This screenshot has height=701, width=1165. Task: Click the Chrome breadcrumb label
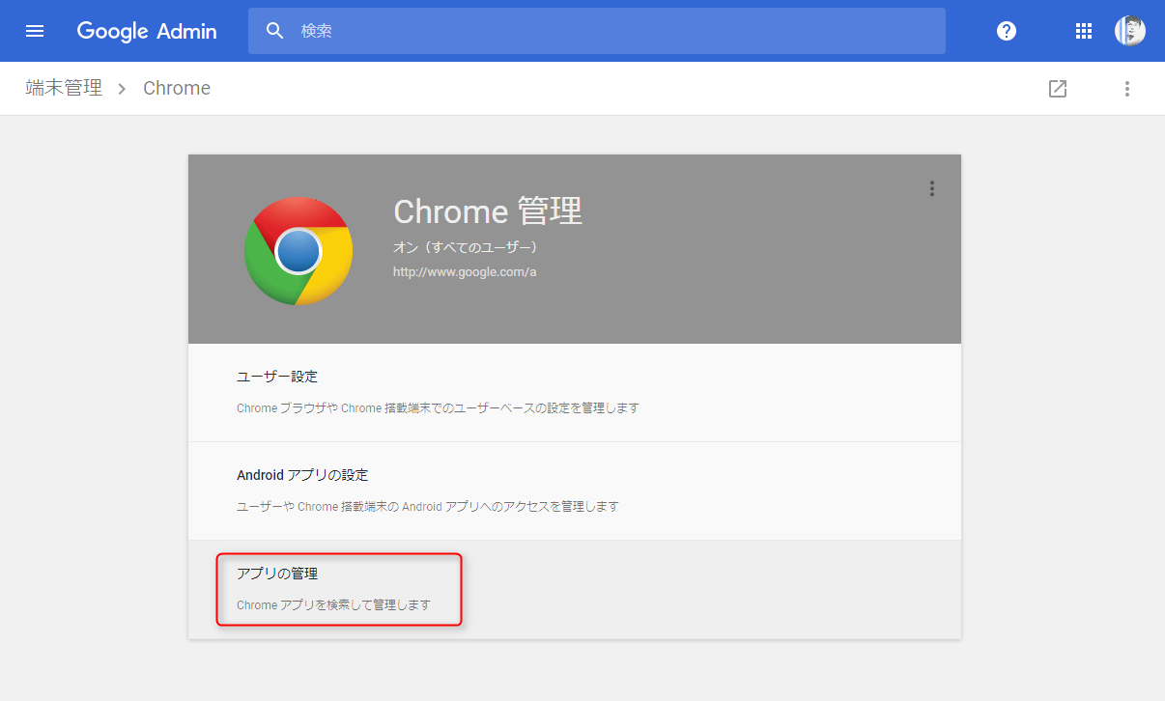tap(177, 88)
